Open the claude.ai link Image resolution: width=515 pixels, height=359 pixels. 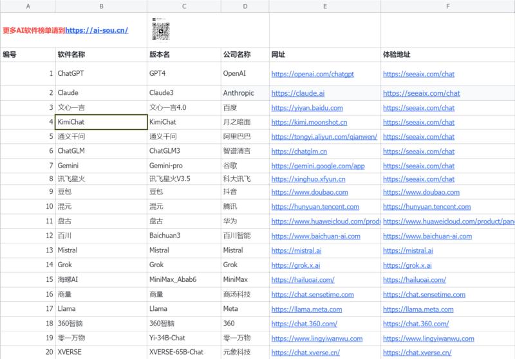tap(297, 93)
